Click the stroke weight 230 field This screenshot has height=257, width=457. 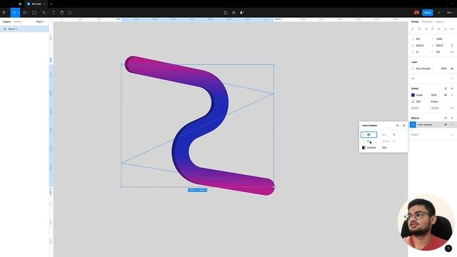point(419,101)
